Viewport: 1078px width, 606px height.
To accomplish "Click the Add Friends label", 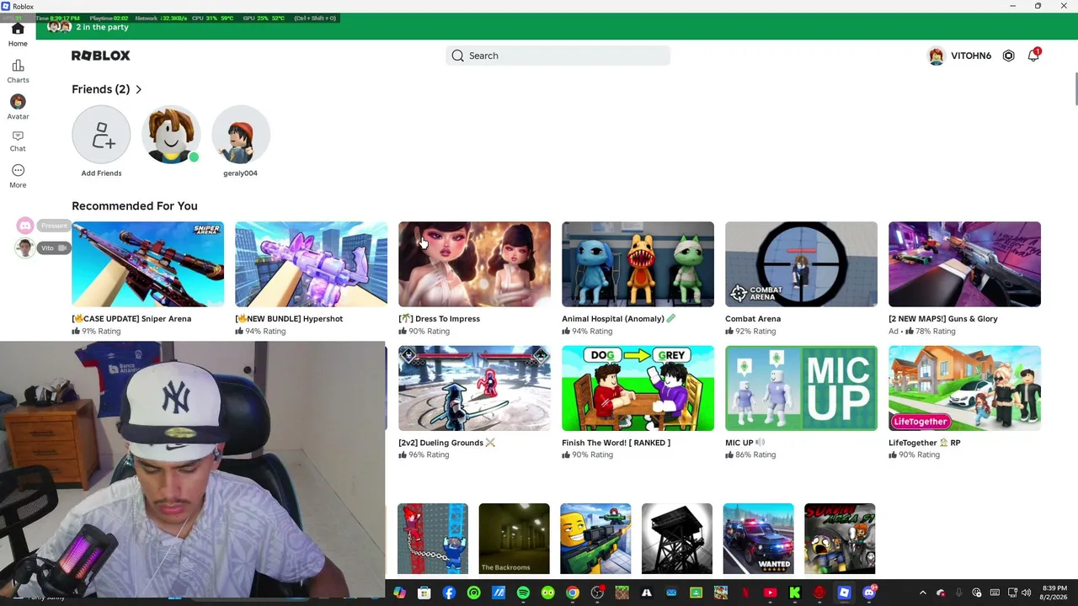I will (x=101, y=173).
